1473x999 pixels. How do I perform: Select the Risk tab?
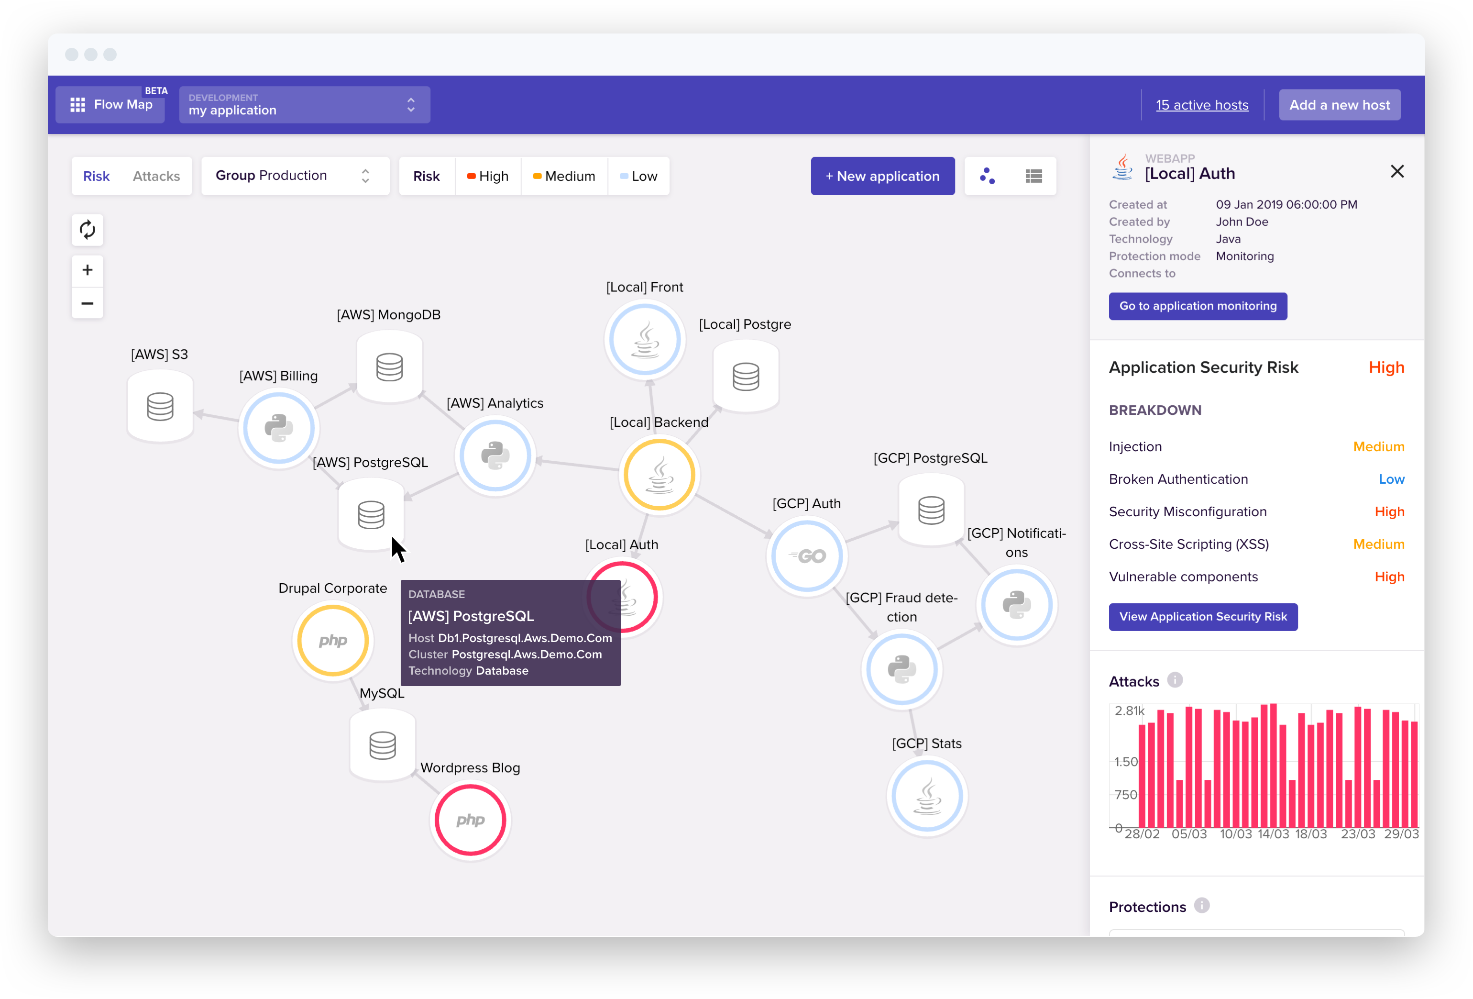click(96, 177)
